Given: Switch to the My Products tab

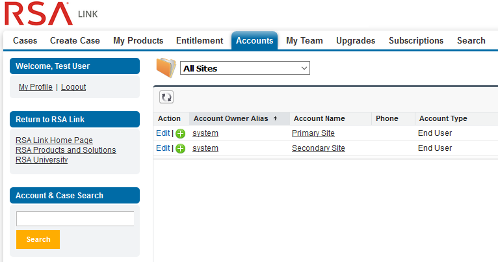Looking at the screenshot, I should (138, 41).
